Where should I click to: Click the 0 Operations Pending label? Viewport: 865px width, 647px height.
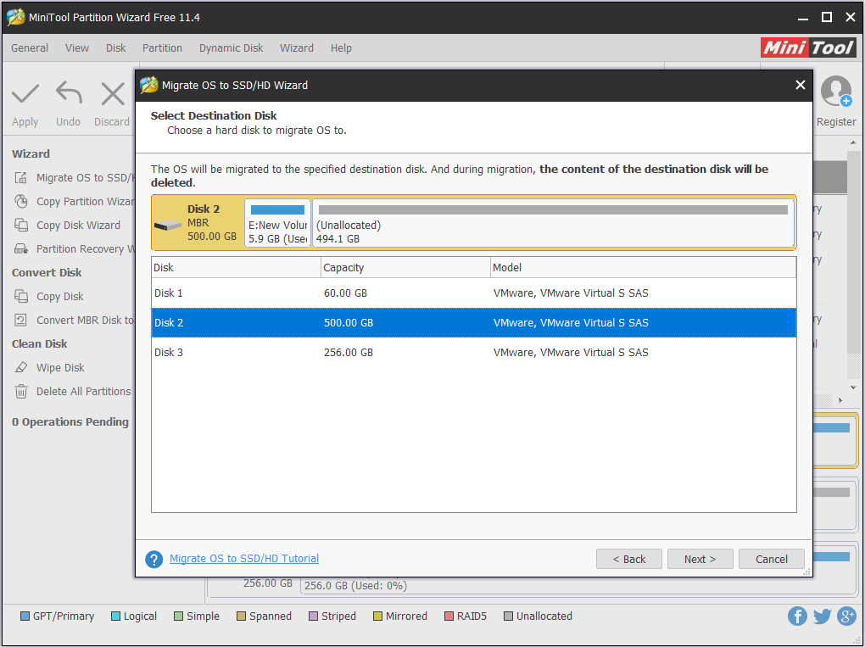(70, 422)
